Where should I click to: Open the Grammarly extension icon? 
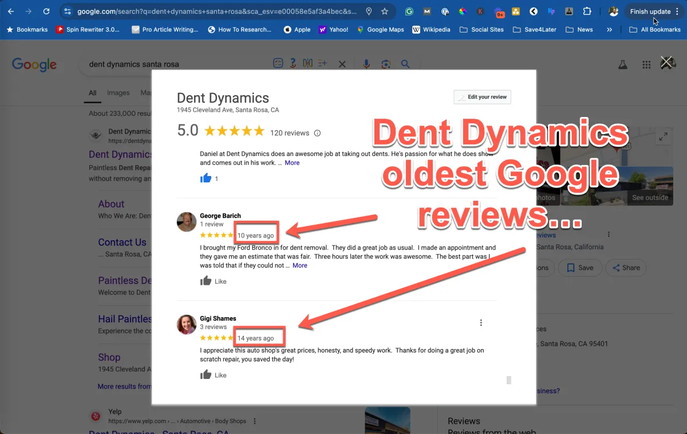(409, 11)
